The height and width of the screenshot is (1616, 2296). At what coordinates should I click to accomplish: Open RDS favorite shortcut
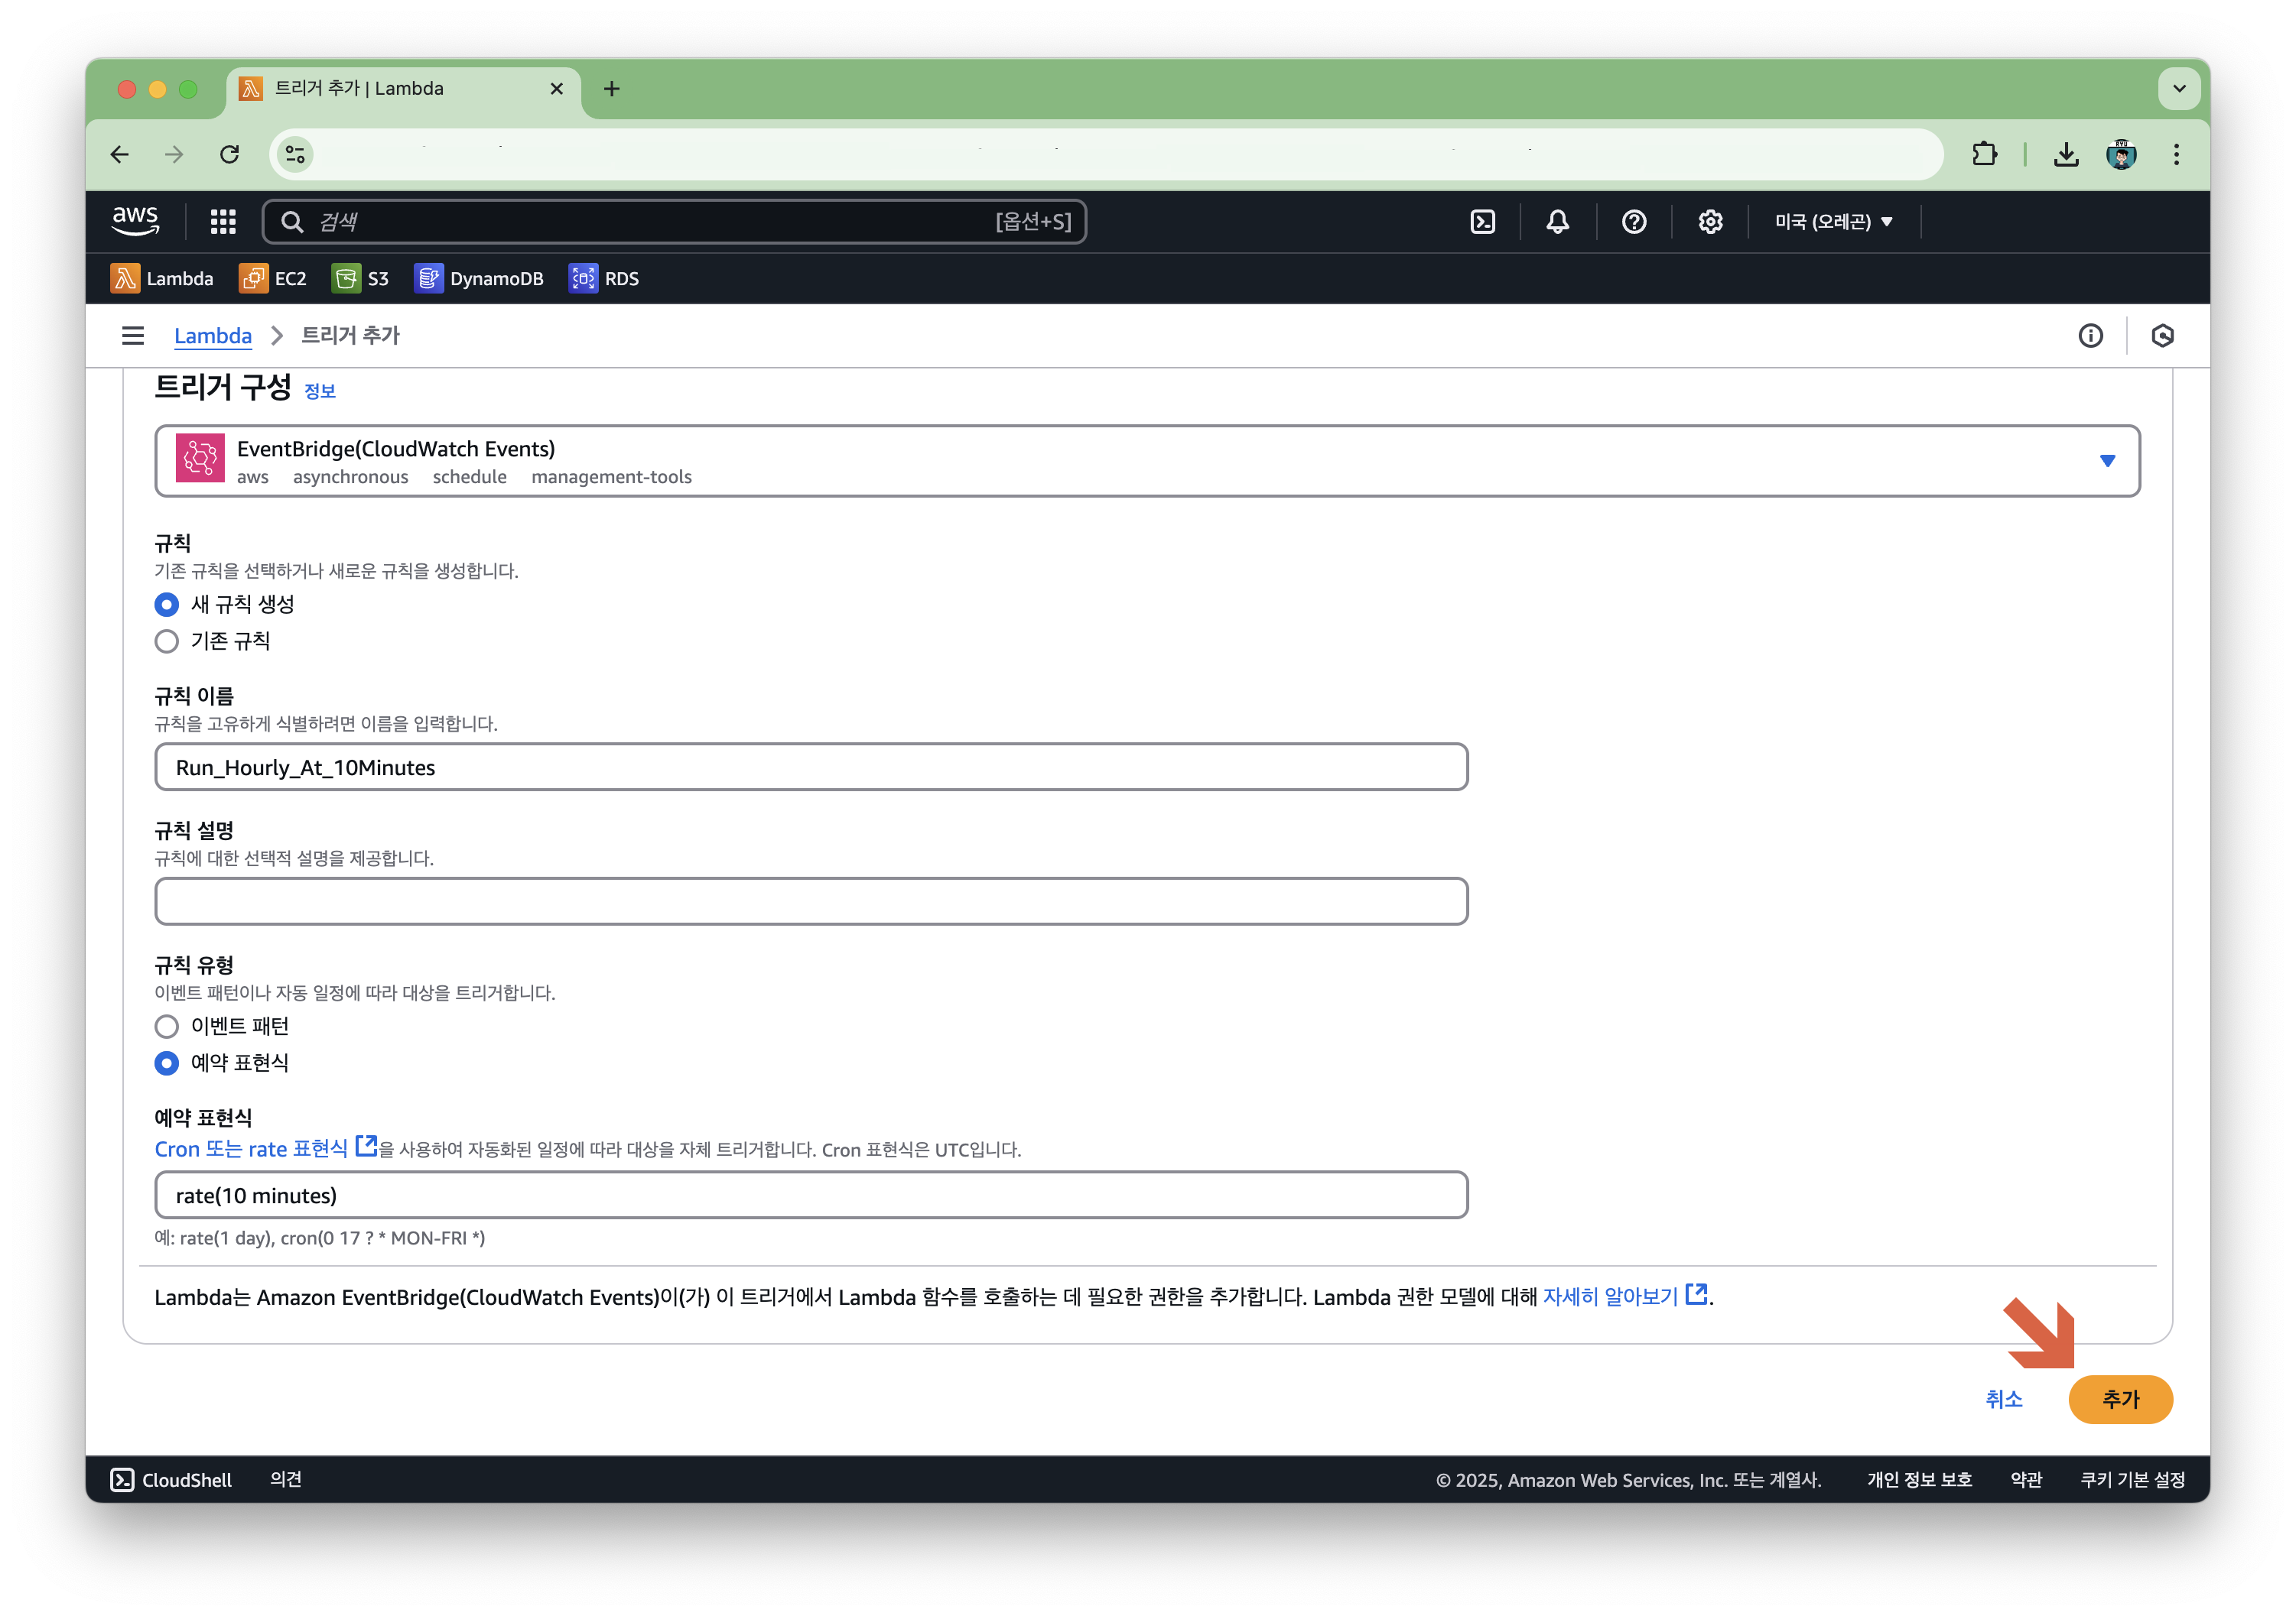click(x=604, y=279)
